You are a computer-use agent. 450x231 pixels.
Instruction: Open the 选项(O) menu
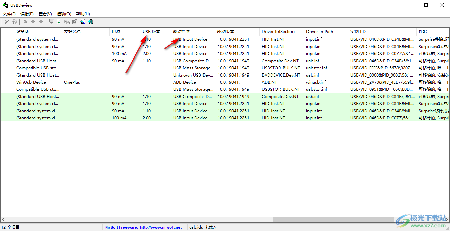[64, 14]
